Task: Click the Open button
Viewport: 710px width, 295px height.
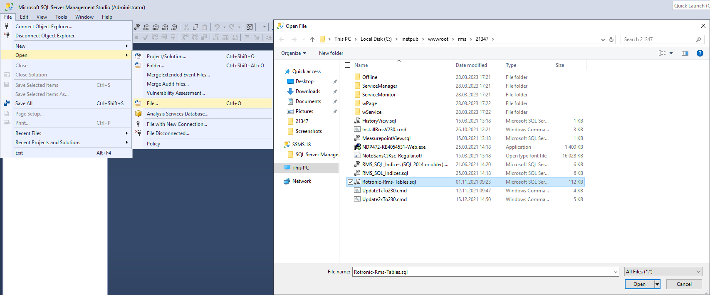Action: (x=640, y=284)
